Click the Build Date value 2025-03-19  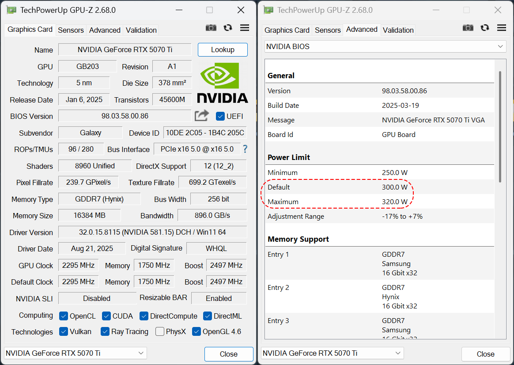[x=400, y=105]
